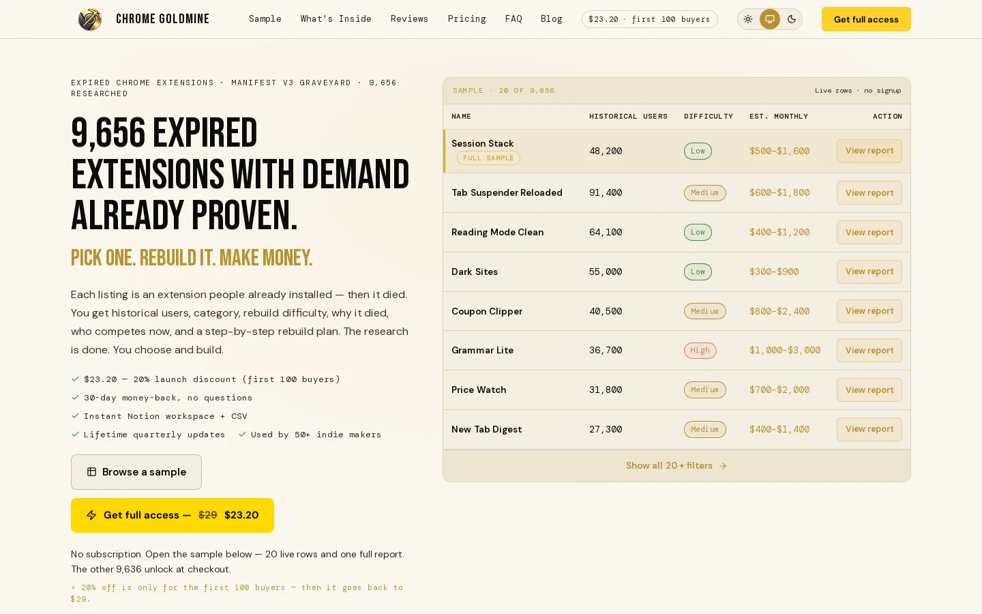This screenshot has width=982, height=614.
Task: Open Pricing nav item
Action: [x=466, y=19]
